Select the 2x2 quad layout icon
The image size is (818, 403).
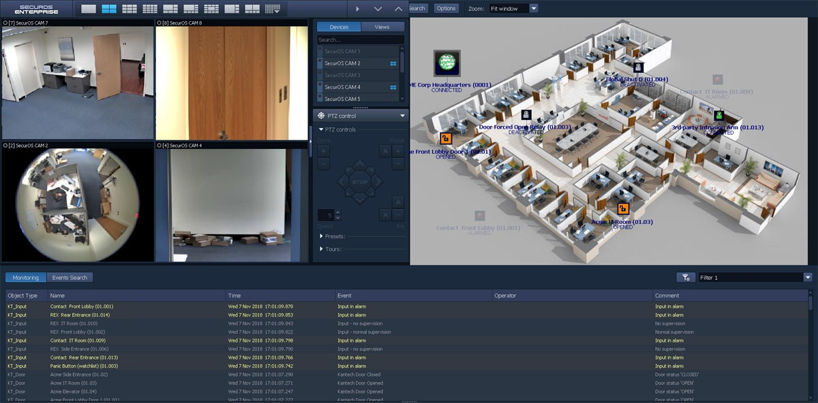coord(110,9)
